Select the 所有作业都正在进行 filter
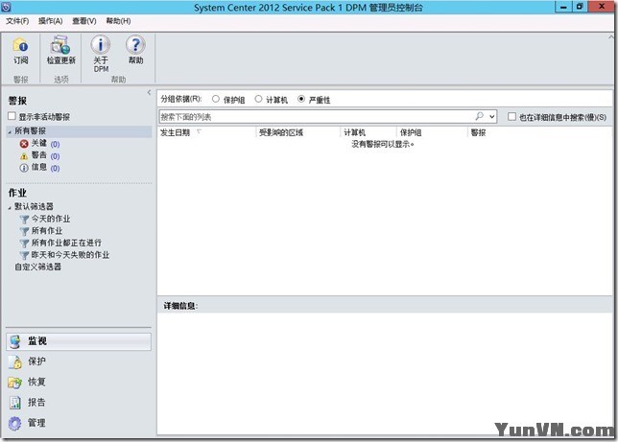618x442 pixels. [x=66, y=244]
